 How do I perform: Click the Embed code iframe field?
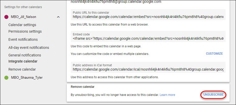point(148,36)
